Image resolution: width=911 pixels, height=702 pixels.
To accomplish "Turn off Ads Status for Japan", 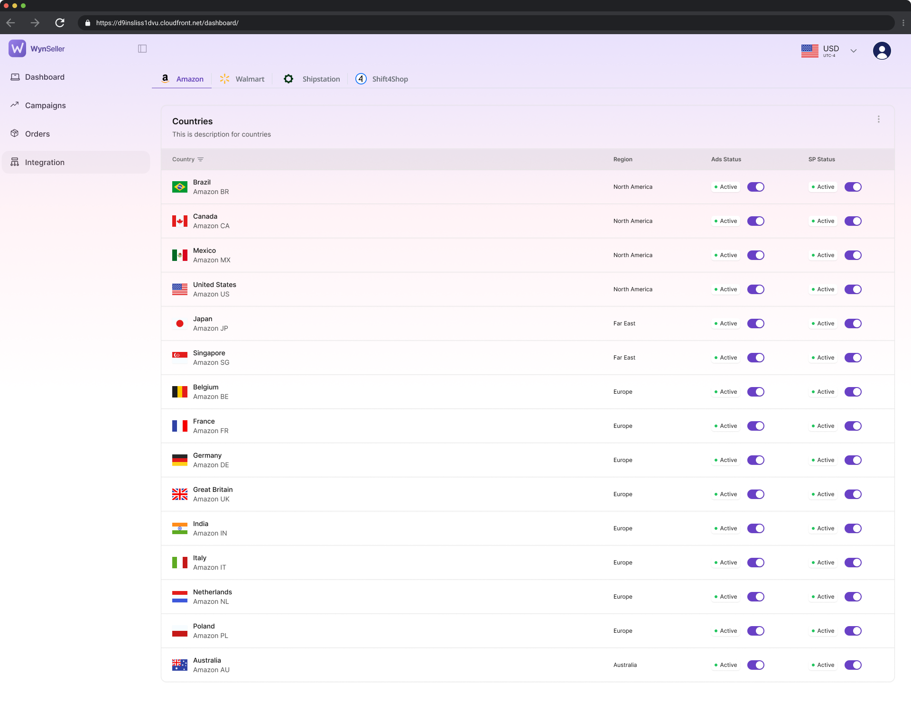I will (x=755, y=323).
